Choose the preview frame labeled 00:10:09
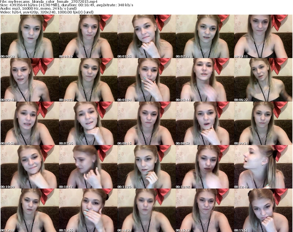The height and width of the screenshot is (232, 293). pyautogui.click(x=30, y=167)
